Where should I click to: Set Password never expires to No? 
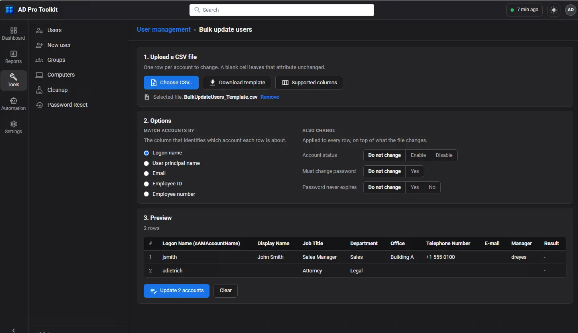(432, 187)
